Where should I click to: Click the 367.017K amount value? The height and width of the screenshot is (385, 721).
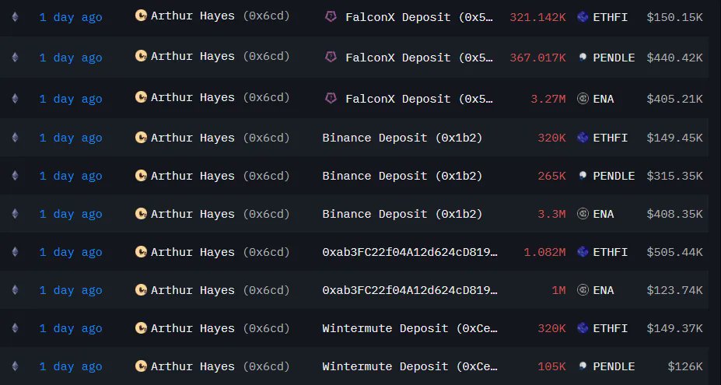537,58
